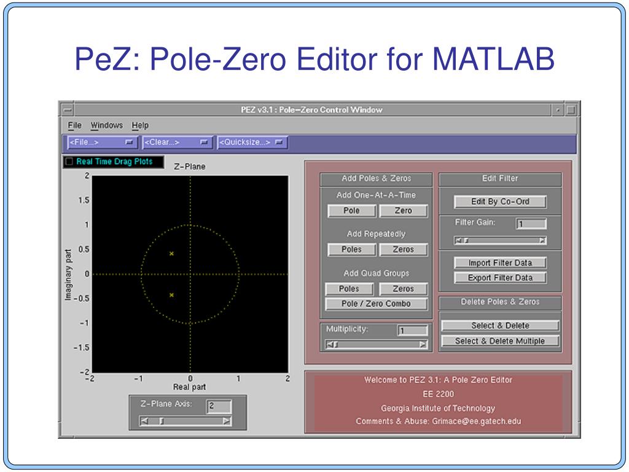Select the lower pole marker in Z-Plane
Viewport: 629px width, 472px height.
coord(172,295)
